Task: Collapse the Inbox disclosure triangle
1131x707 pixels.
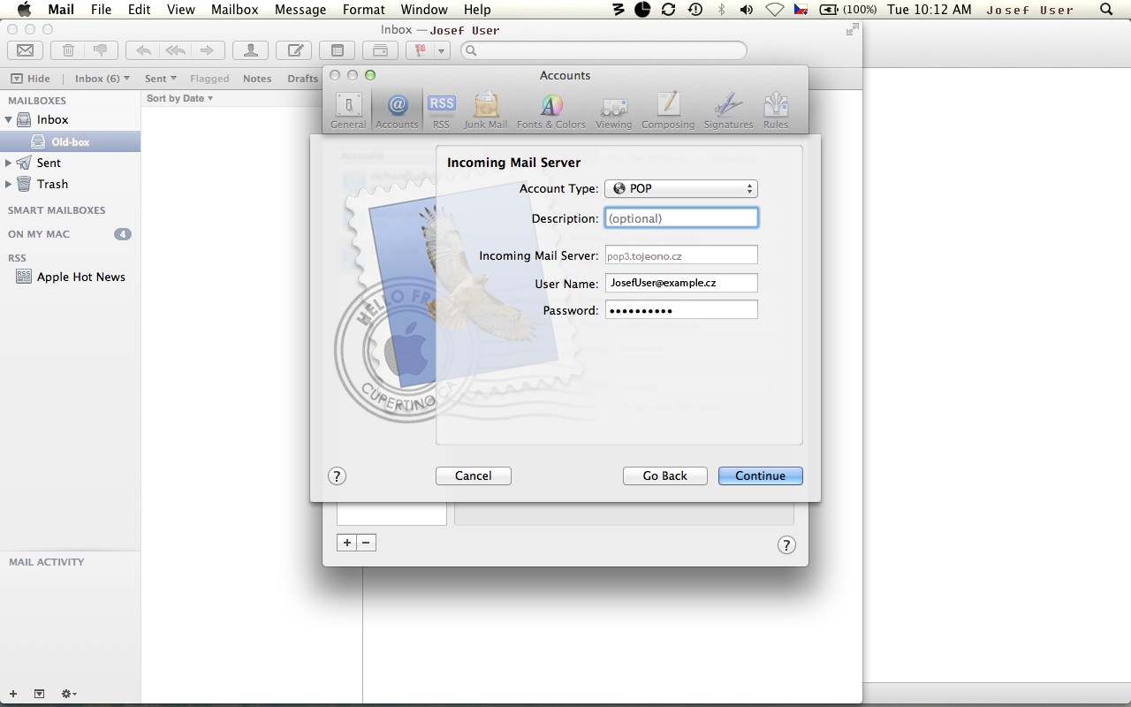Action: pos(9,119)
